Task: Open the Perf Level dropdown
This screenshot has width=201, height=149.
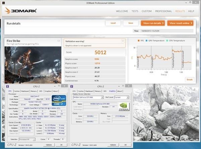Action: [122, 97]
